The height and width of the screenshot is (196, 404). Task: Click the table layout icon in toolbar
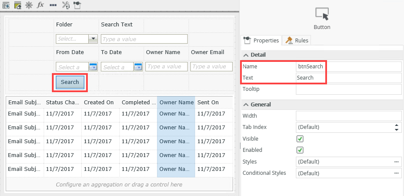point(6,5)
